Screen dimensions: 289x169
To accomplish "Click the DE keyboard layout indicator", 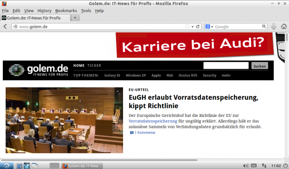I will click(254, 166).
